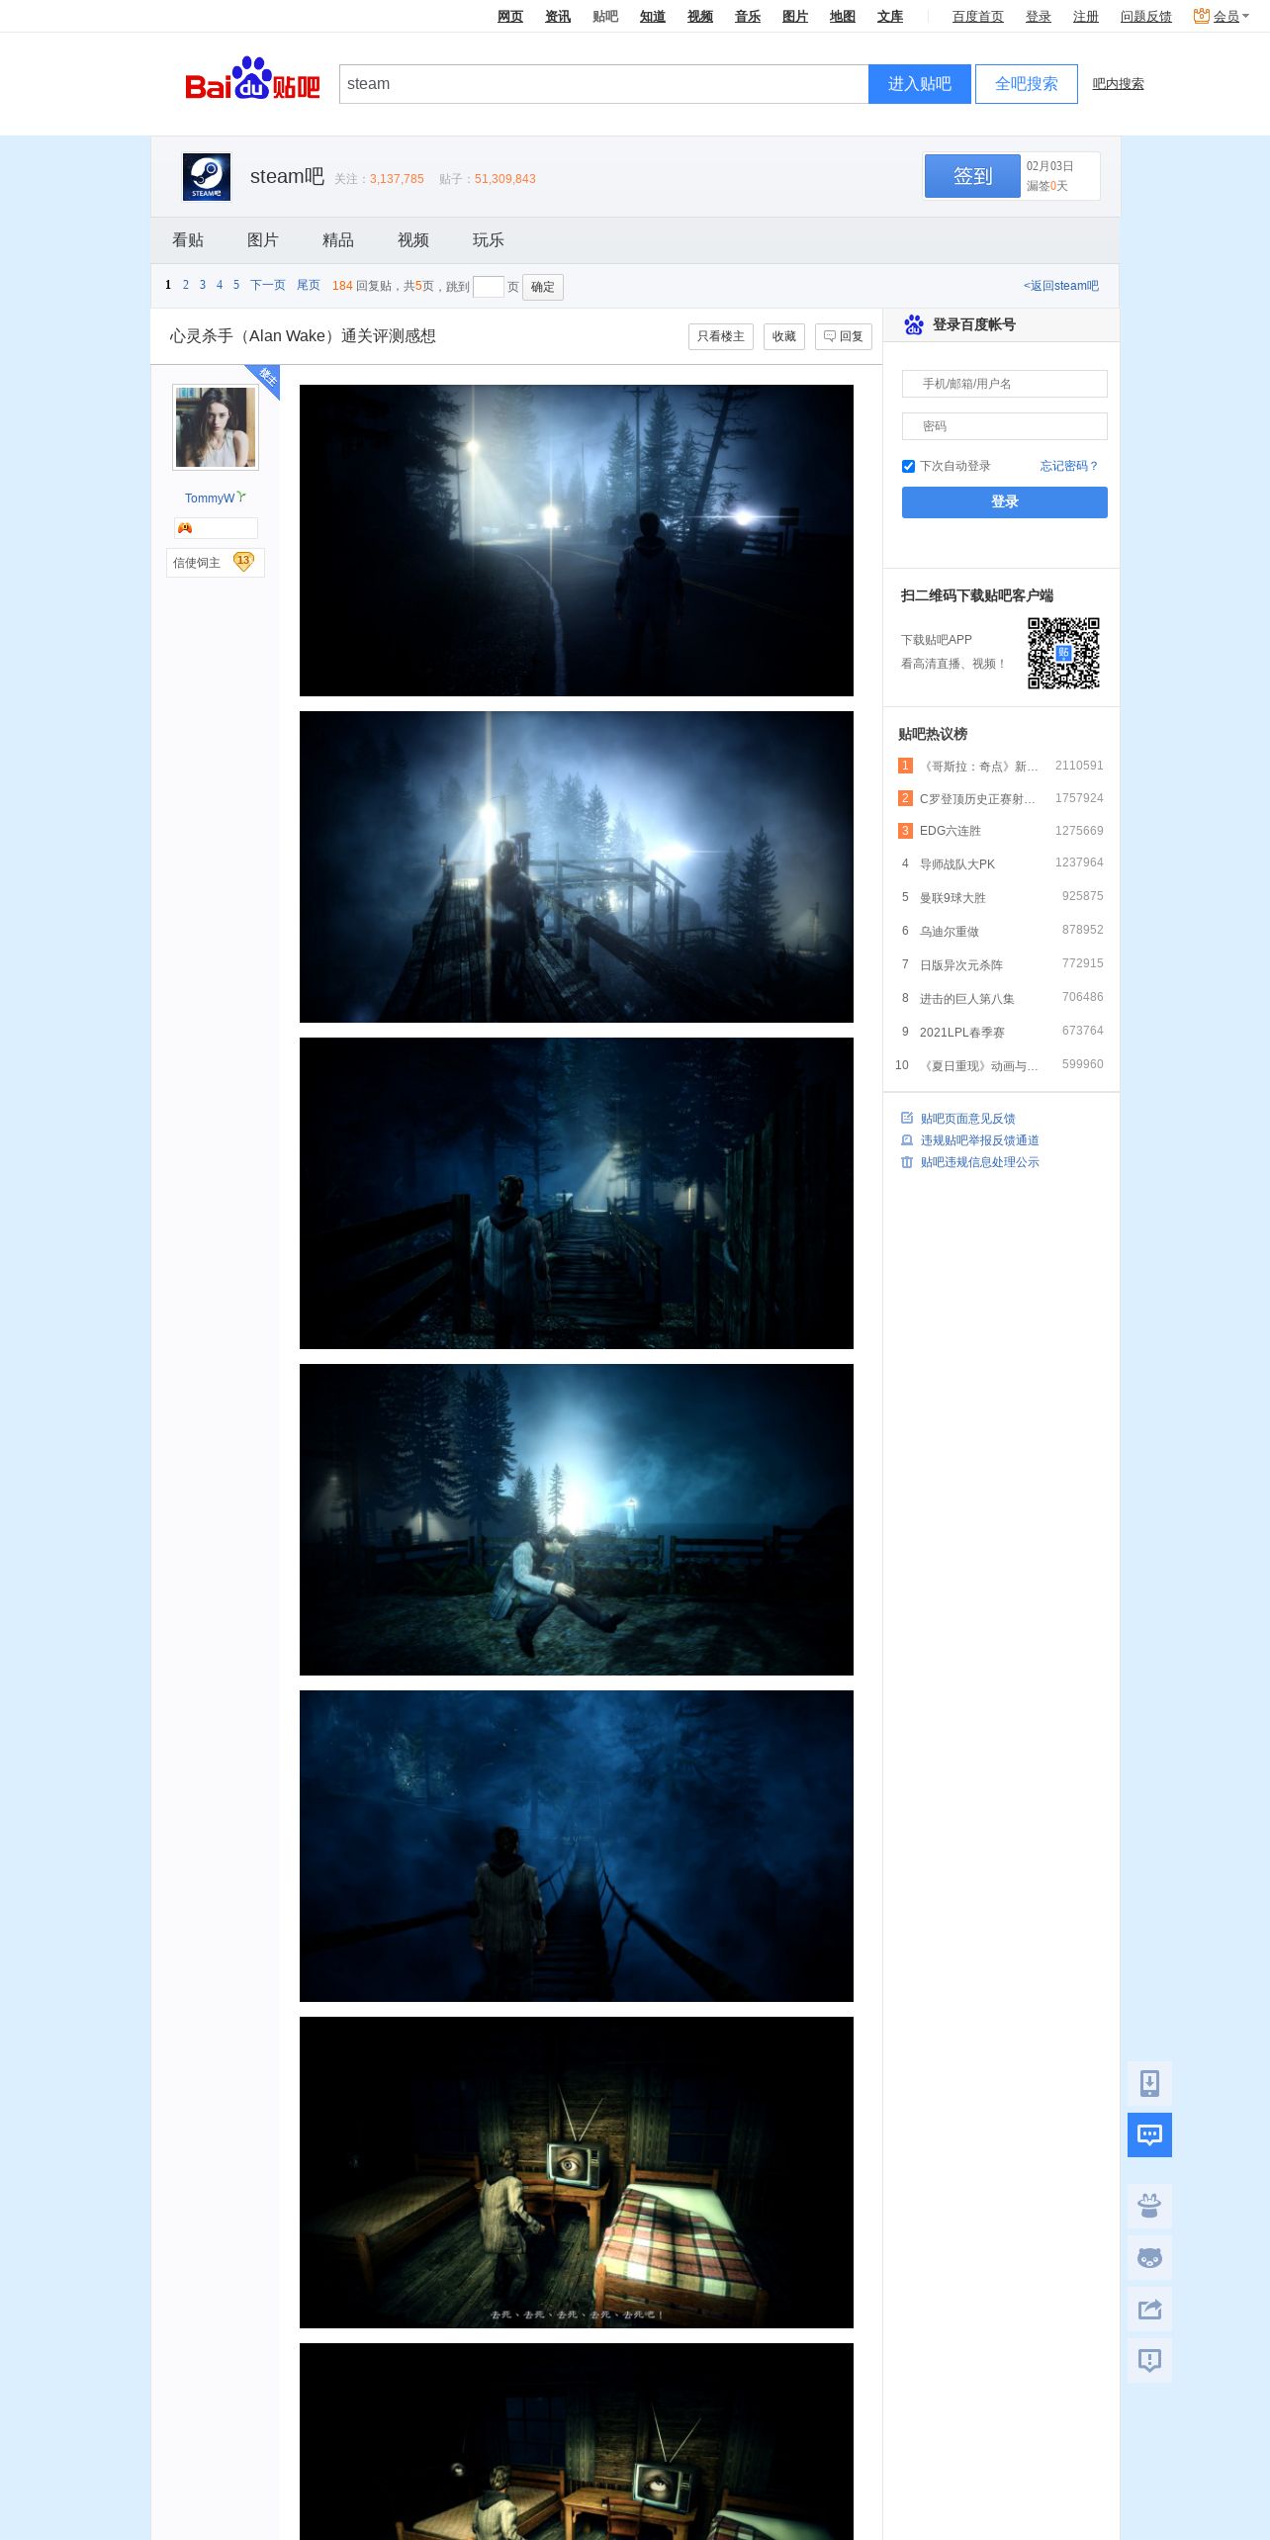The height and width of the screenshot is (2540, 1270).
Task: Click the gamepad icon under TommyW
Action: coord(185,528)
